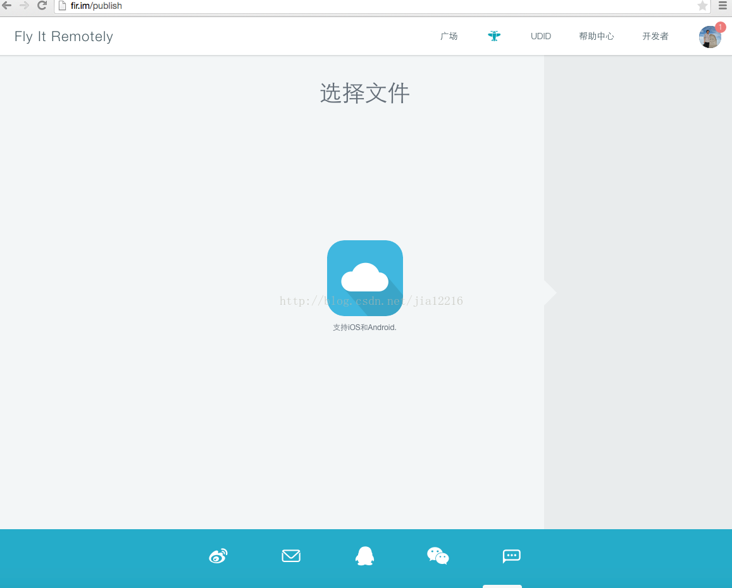The image size is (732, 588).
Task: Click the Fly It Remotely logo
Action: [64, 37]
